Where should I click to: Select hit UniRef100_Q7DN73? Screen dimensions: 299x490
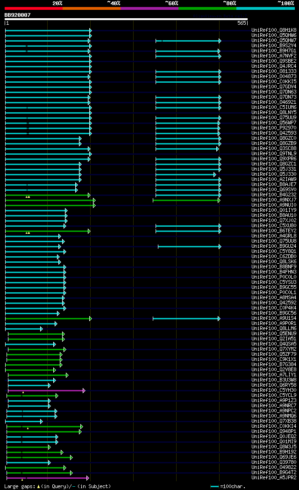pyautogui.click(x=274, y=97)
